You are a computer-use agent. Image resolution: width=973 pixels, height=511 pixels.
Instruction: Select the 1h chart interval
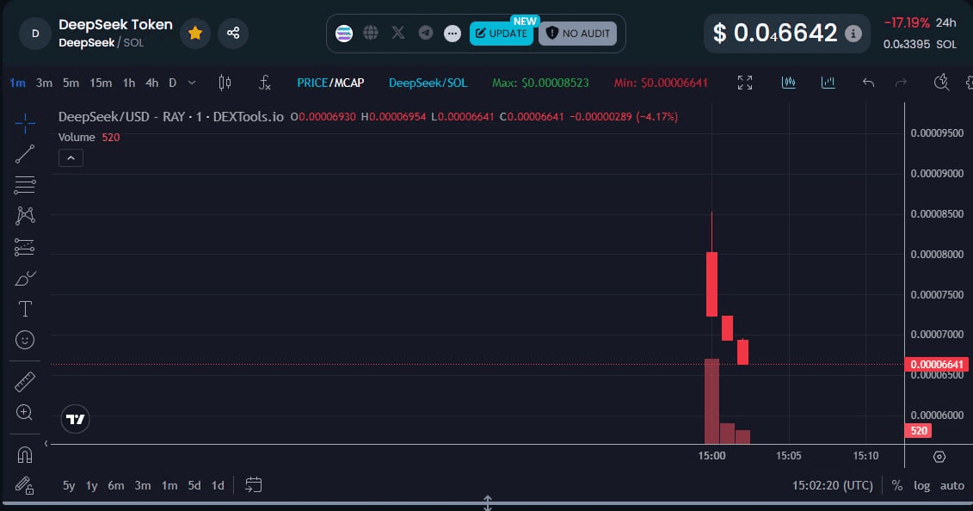(x=128, y=83)
